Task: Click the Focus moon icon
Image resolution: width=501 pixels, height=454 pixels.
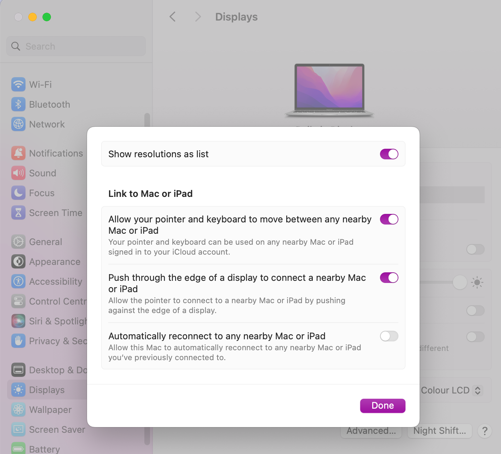Action: pos(18,193)
